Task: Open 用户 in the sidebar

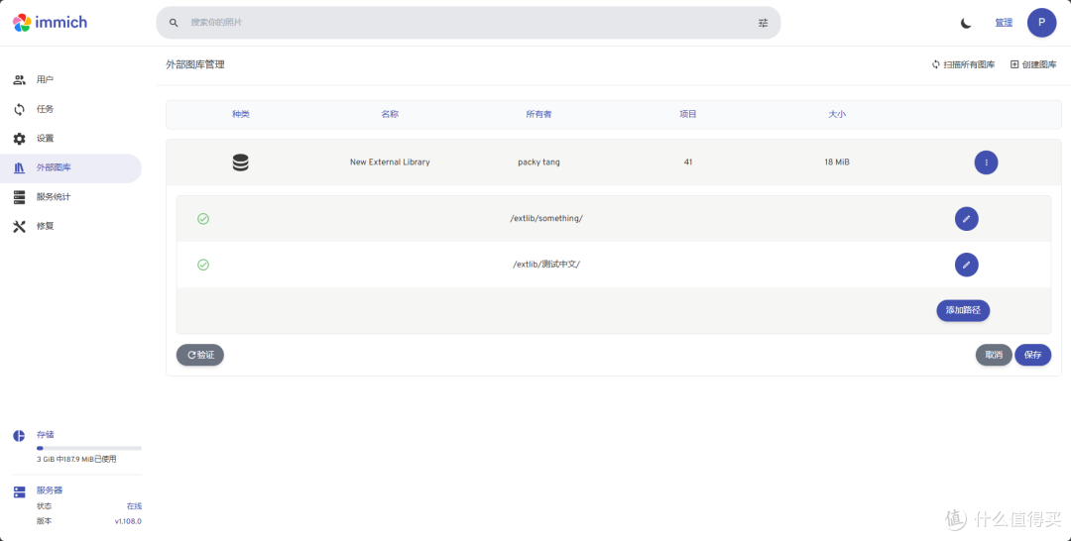Action: coord(45,79)
